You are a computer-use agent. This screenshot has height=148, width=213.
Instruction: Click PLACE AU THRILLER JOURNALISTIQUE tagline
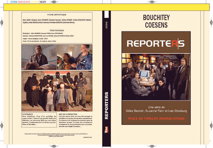156,118
